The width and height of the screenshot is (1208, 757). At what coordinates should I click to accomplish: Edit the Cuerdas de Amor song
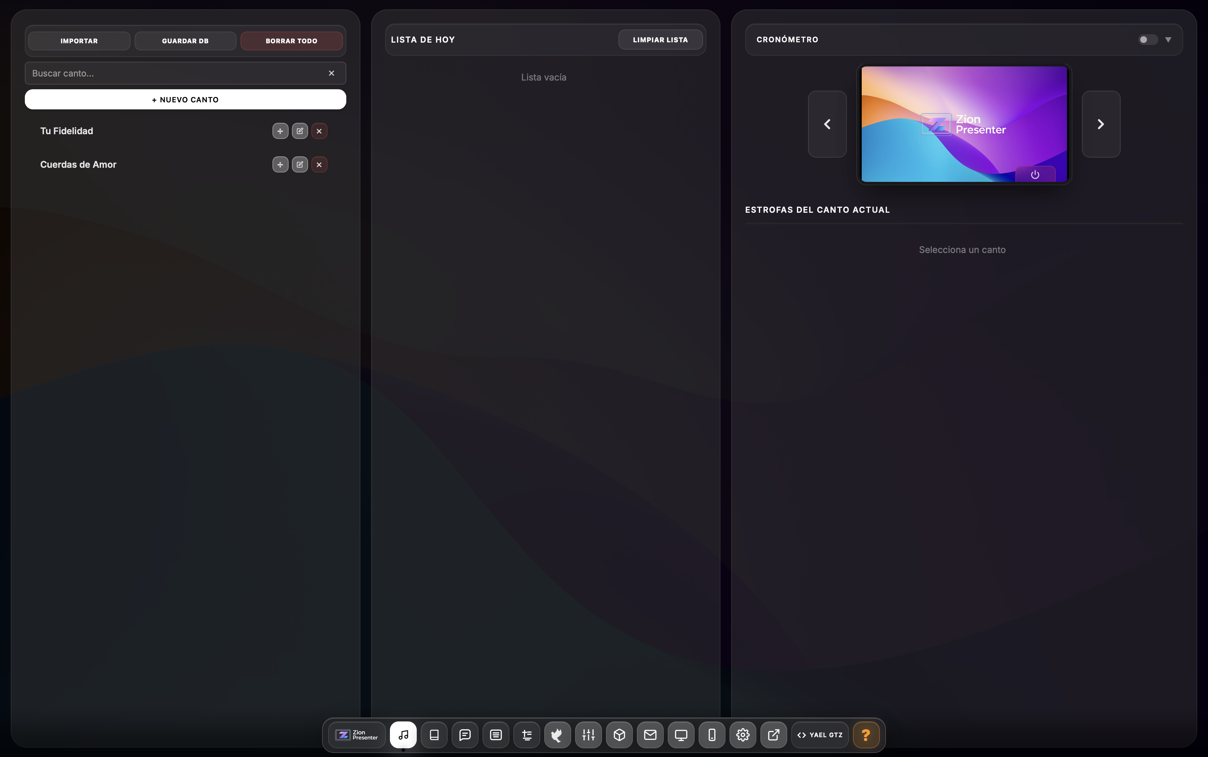click(x=300, y=164)
